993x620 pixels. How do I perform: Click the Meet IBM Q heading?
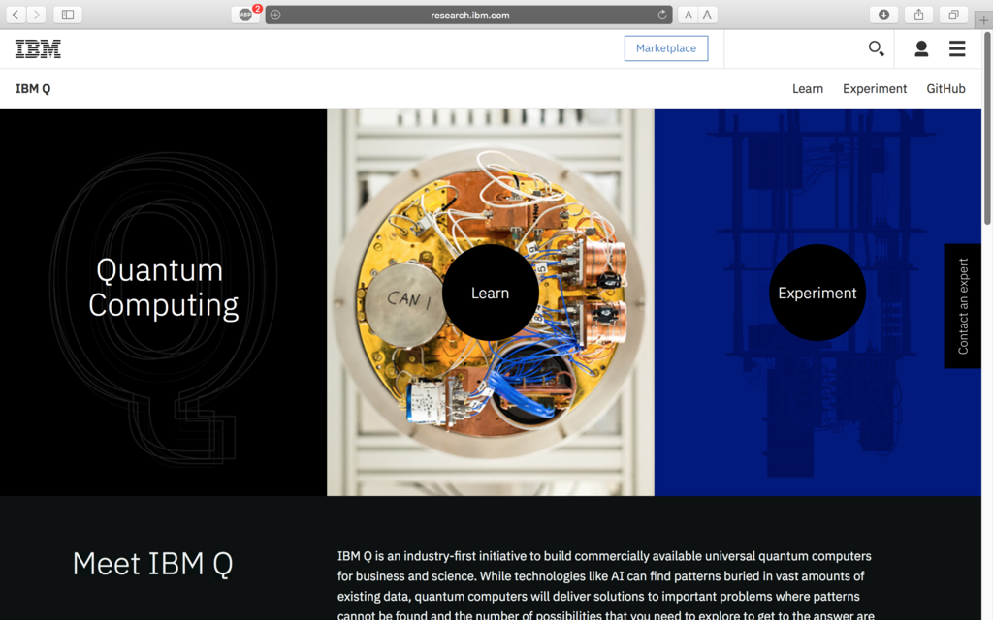tap(152, 563)
